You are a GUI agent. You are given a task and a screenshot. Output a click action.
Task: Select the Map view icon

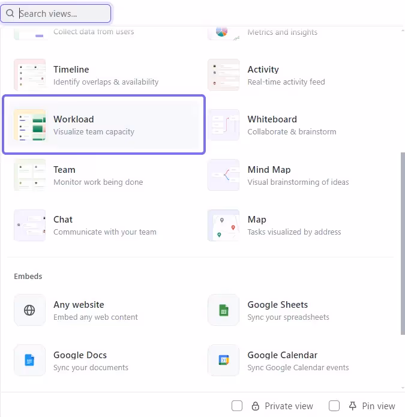223,225
